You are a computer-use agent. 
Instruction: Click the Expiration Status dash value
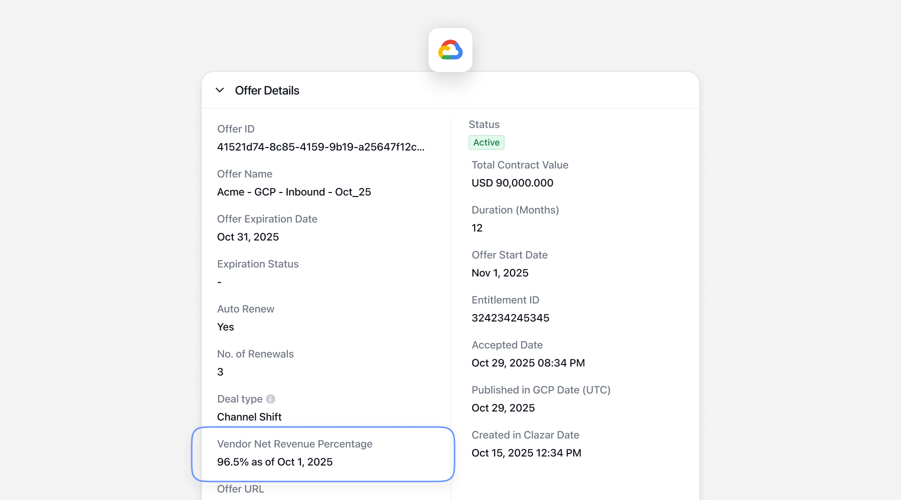coord(219,282)
